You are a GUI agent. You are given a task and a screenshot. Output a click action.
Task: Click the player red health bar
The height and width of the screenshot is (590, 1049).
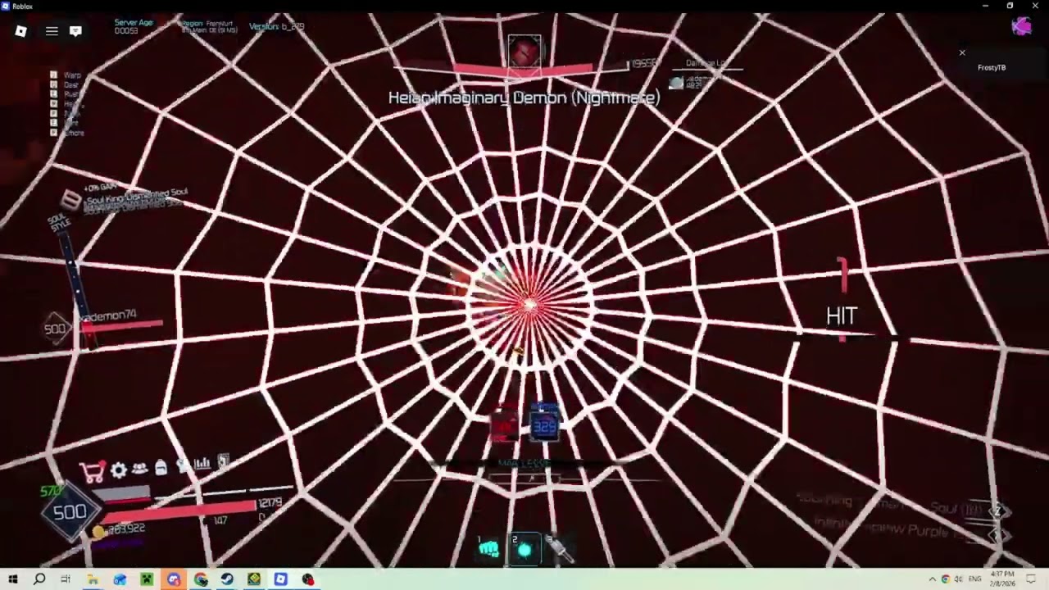[178, 512]
